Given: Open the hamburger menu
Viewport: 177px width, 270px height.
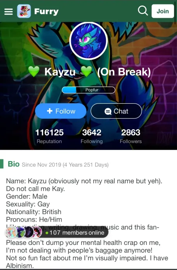Looking at the screenshot, I should tap(8, 11).
